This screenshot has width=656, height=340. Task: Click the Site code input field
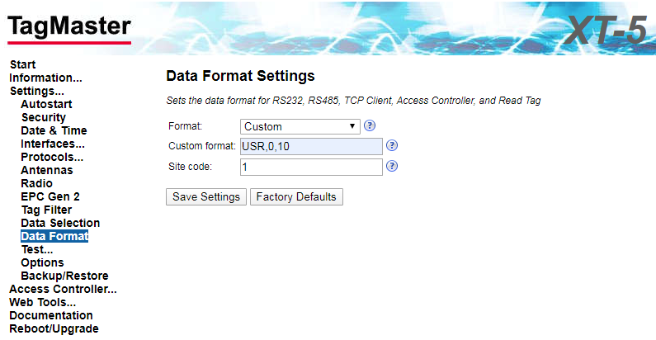click(311, 166)
